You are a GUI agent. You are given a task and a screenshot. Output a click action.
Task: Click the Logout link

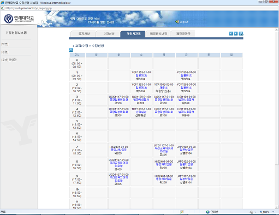click(184, 22)
